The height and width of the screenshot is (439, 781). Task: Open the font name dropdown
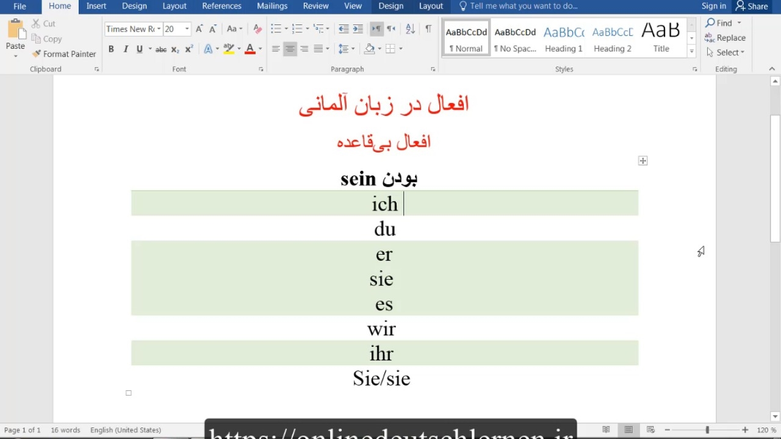pyautogui.click(x=159, y=29)
